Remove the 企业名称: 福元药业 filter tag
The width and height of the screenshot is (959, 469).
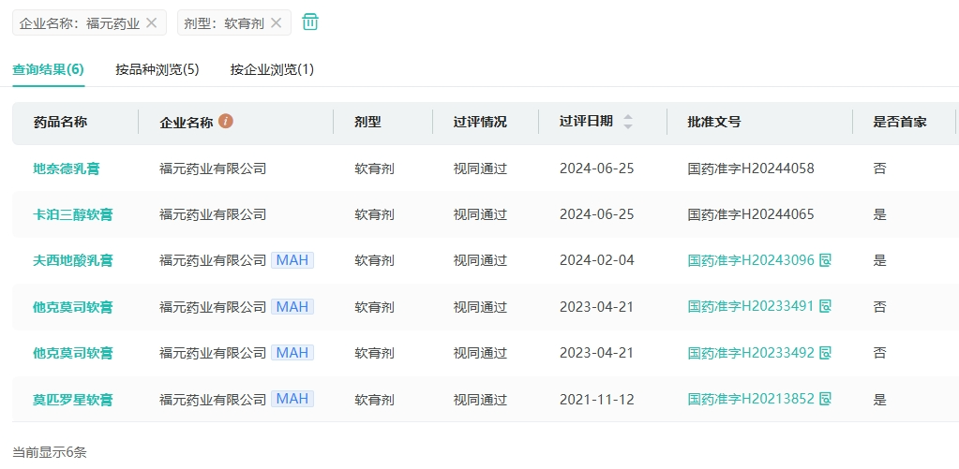tap(151, 22)
